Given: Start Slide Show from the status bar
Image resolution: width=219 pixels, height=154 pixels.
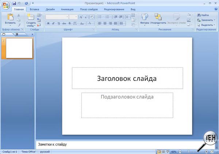Looking at the screenshot, I should coord(168,151).
